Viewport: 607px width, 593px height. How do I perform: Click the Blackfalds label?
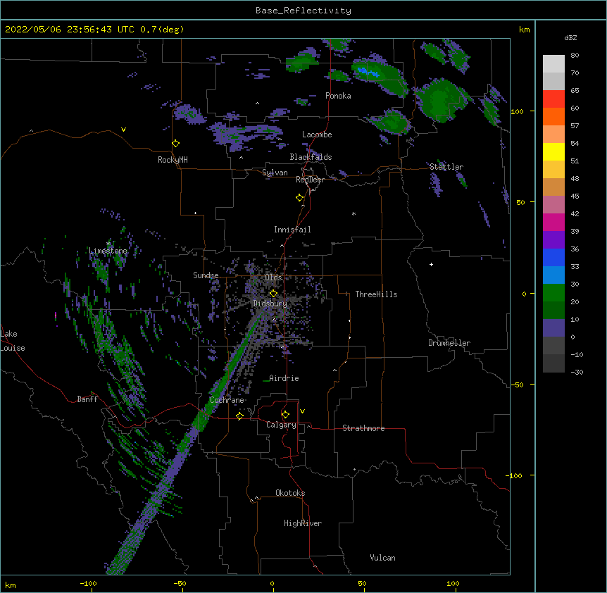coord(311,157)
